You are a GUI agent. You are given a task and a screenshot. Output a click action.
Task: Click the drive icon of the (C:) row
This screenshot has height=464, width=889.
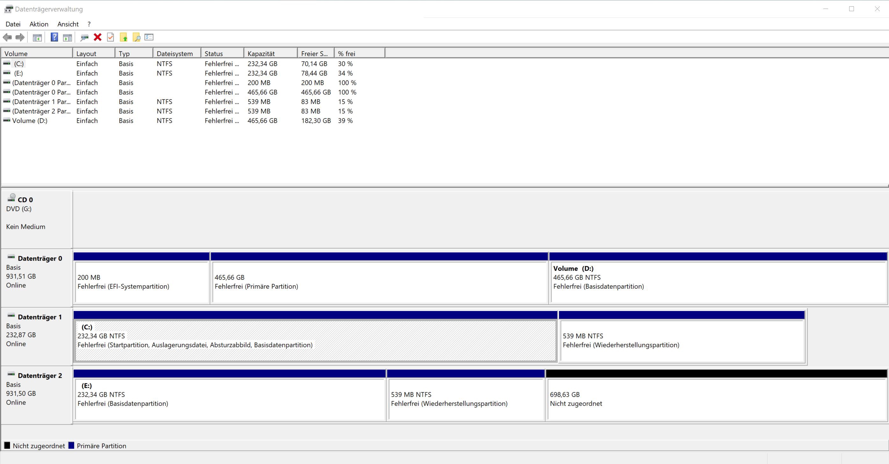pos(7,63)
